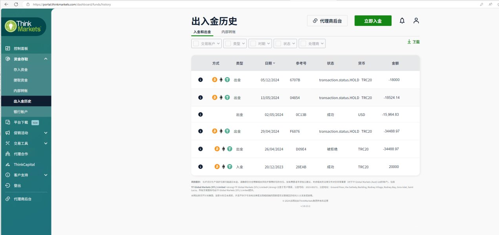Collapse the 资金存取 sidebar section
This screenshot has height=235, width=499.
[x=46, y=59]
